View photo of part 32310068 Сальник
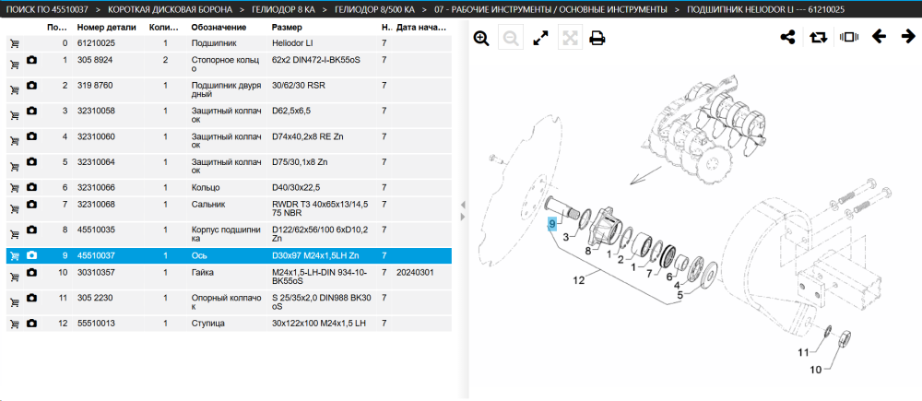The height and width of the screenshot is (401, 922). point(31,204)
